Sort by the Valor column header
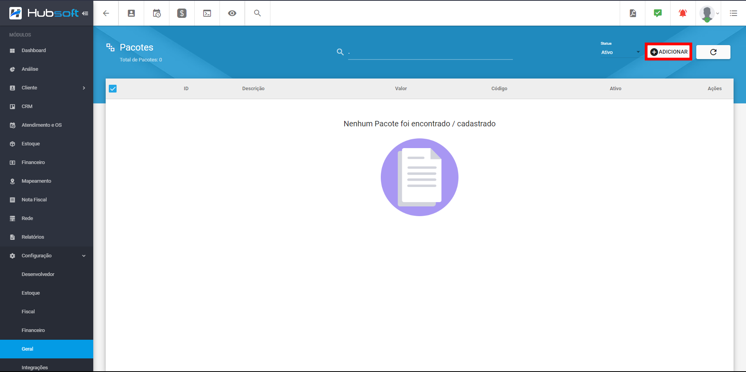Image resolution: width=746 pixels, height=372 pixels. click(401, 89)
